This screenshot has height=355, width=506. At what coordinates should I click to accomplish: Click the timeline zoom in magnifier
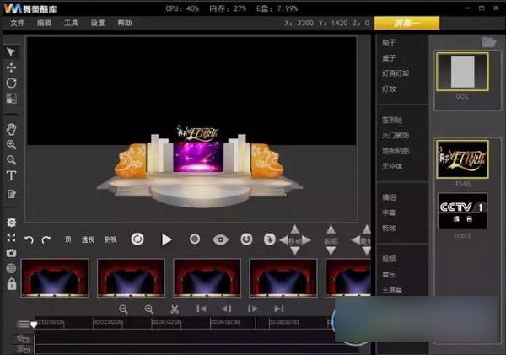(148, 309)
